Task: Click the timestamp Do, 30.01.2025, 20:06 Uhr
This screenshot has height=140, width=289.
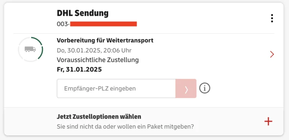Action: [x=94, y=51]
